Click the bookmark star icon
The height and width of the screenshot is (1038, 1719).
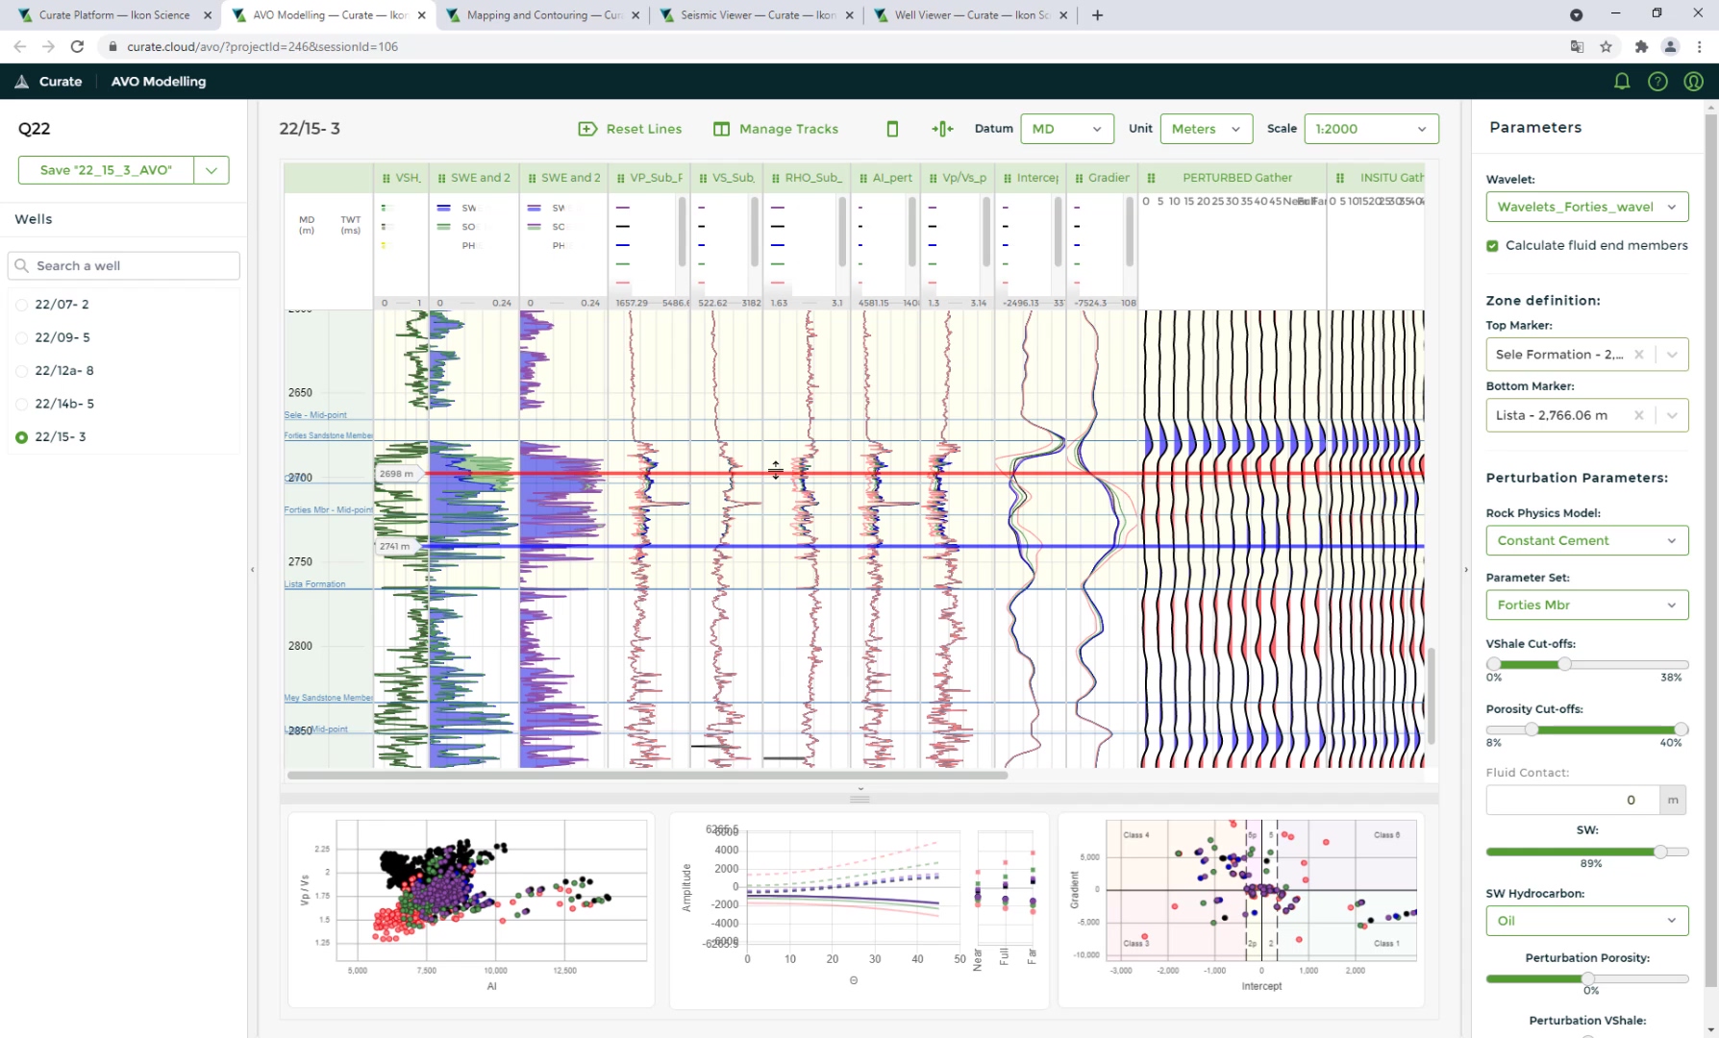point(1606,46)
